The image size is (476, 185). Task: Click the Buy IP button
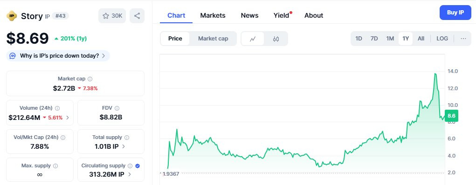[455, 13]
